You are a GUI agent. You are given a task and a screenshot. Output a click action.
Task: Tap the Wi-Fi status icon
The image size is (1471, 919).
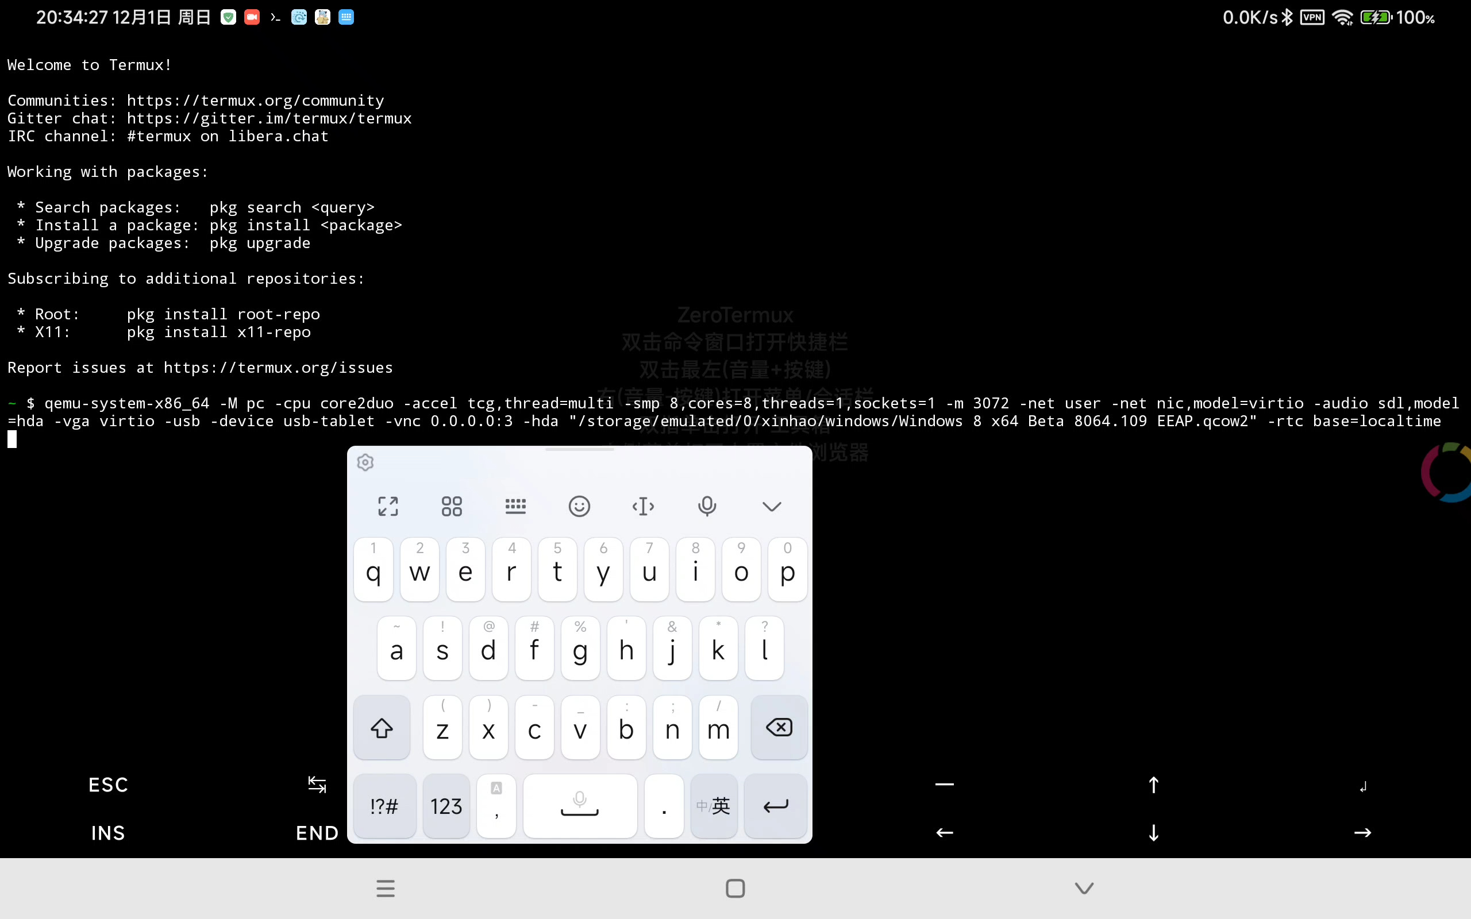point(1342,17)
